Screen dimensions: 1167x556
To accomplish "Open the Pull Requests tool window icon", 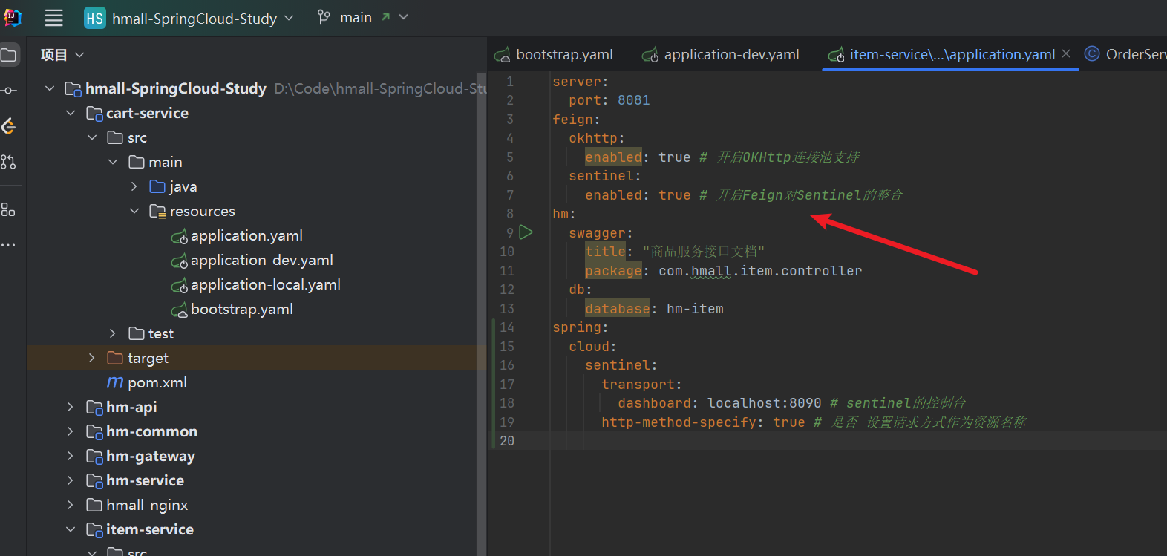I will [x=9, y=162].
